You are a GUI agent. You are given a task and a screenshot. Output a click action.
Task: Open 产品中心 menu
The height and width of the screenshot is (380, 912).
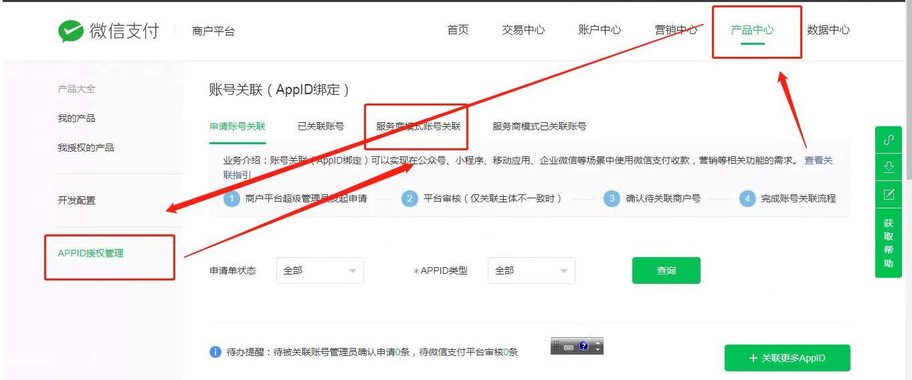click(752, 30)
